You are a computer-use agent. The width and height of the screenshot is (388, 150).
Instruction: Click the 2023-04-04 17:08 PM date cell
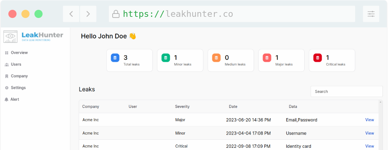pos(248,133)
